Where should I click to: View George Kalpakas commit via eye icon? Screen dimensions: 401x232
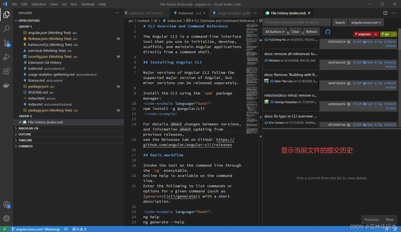tap(272, 102)
